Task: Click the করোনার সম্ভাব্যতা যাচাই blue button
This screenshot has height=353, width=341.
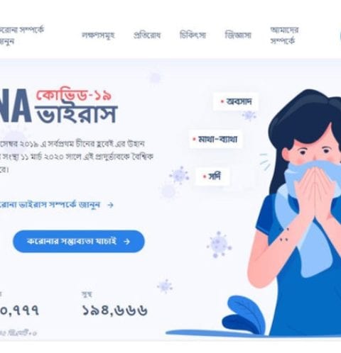Action: point(79,241)
